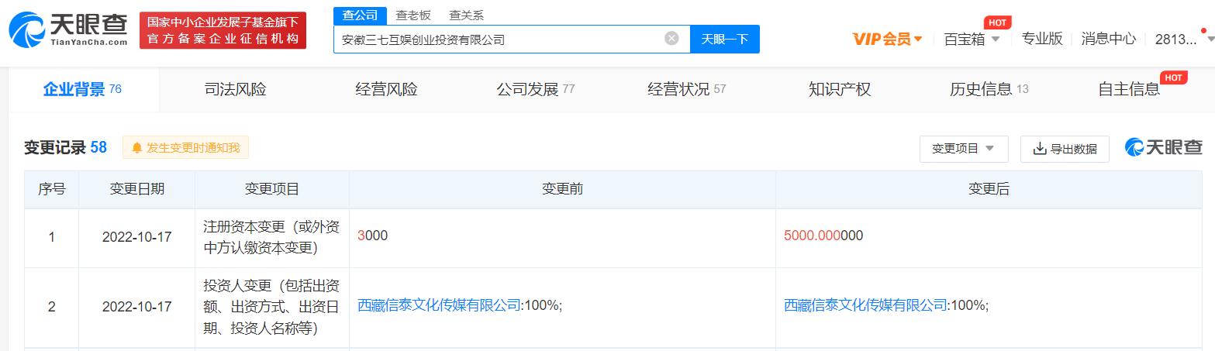Image resolution: width=1215 pixels, height=351 pixels.
Task: Click the 变更后 column header
Action: tap(989, 189)
